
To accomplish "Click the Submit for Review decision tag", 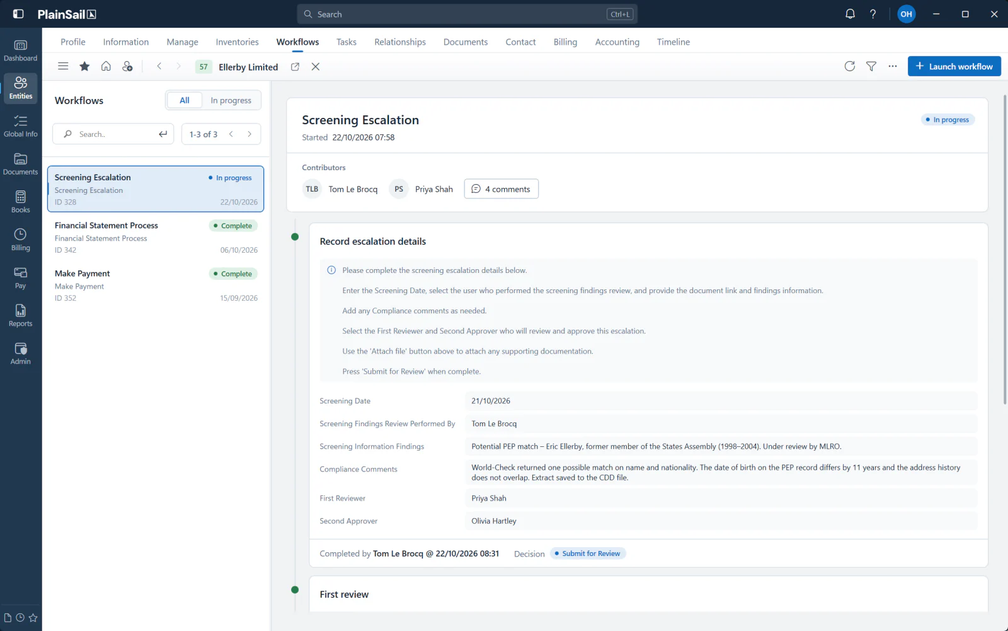I will tap(588, 553).
